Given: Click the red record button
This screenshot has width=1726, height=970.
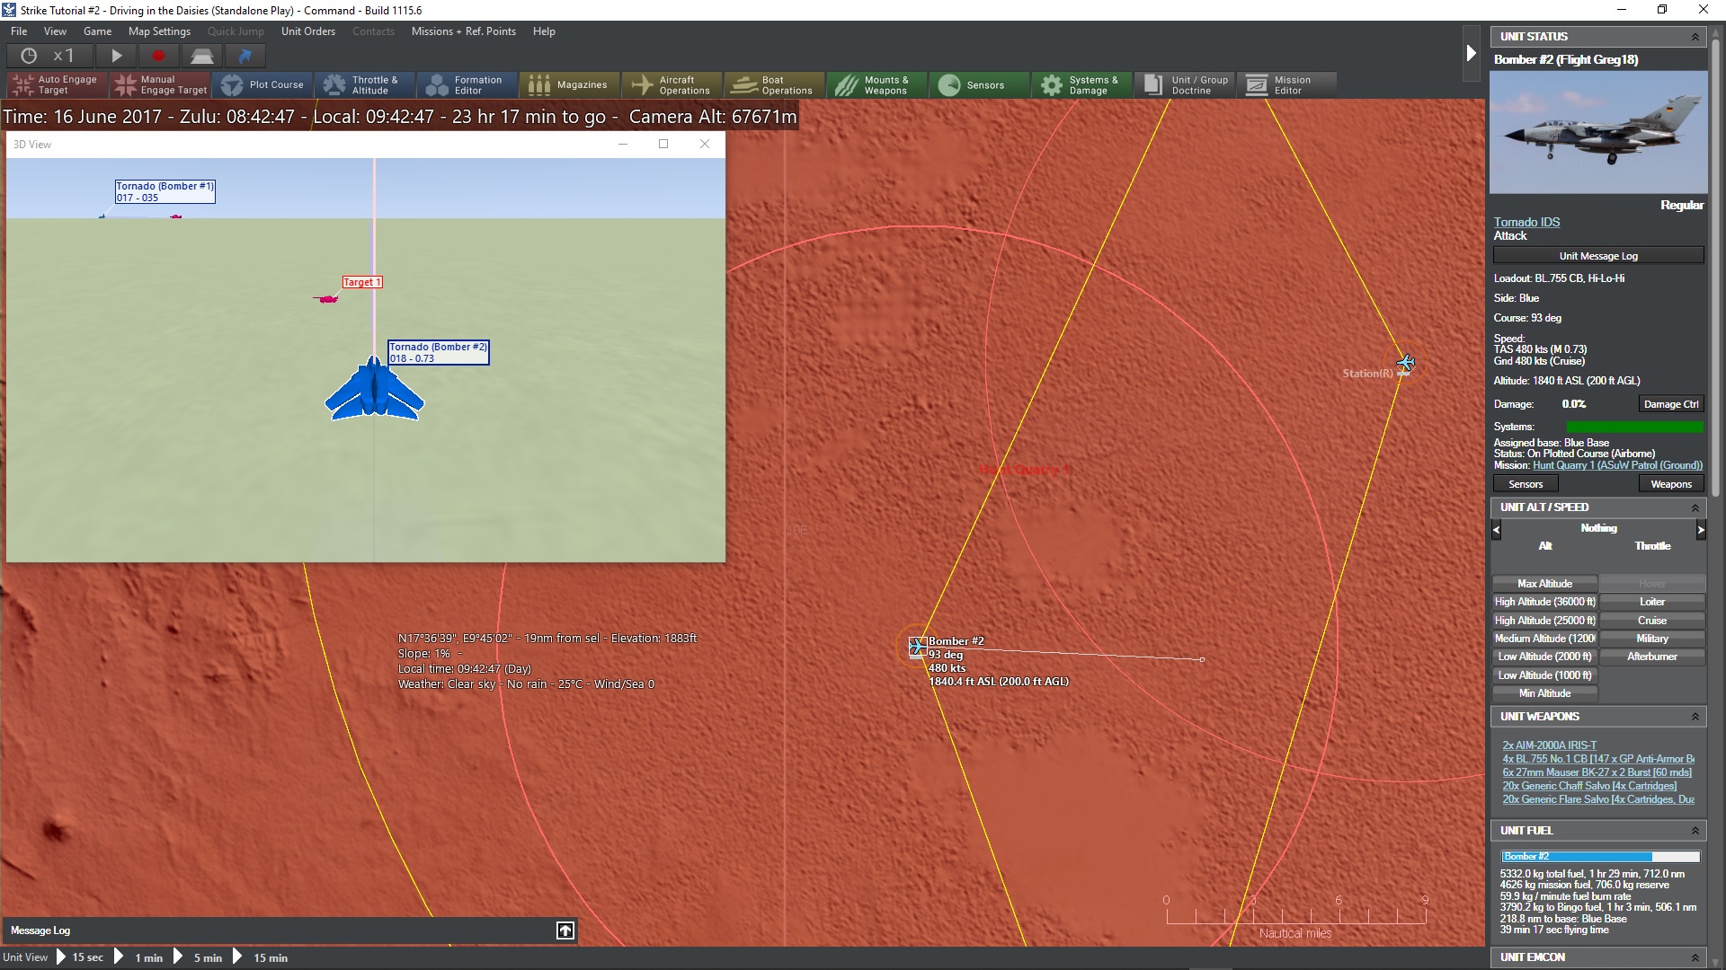Looking at the screenshot, I should point(158,56).
